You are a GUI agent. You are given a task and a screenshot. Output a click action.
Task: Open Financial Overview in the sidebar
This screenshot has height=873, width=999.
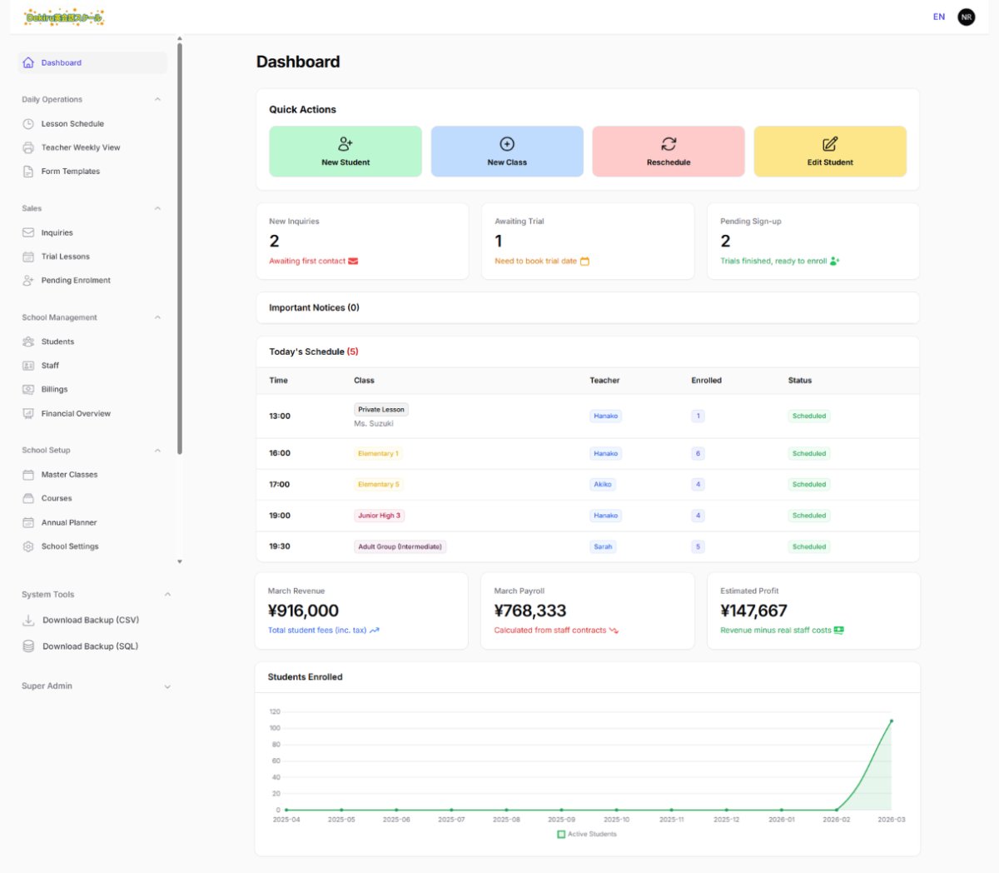click(x=76, y=413)
